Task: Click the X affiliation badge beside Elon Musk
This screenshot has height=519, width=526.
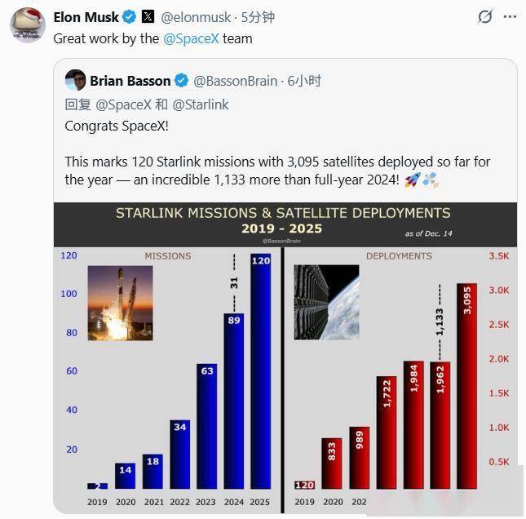Action: (148, 16)
